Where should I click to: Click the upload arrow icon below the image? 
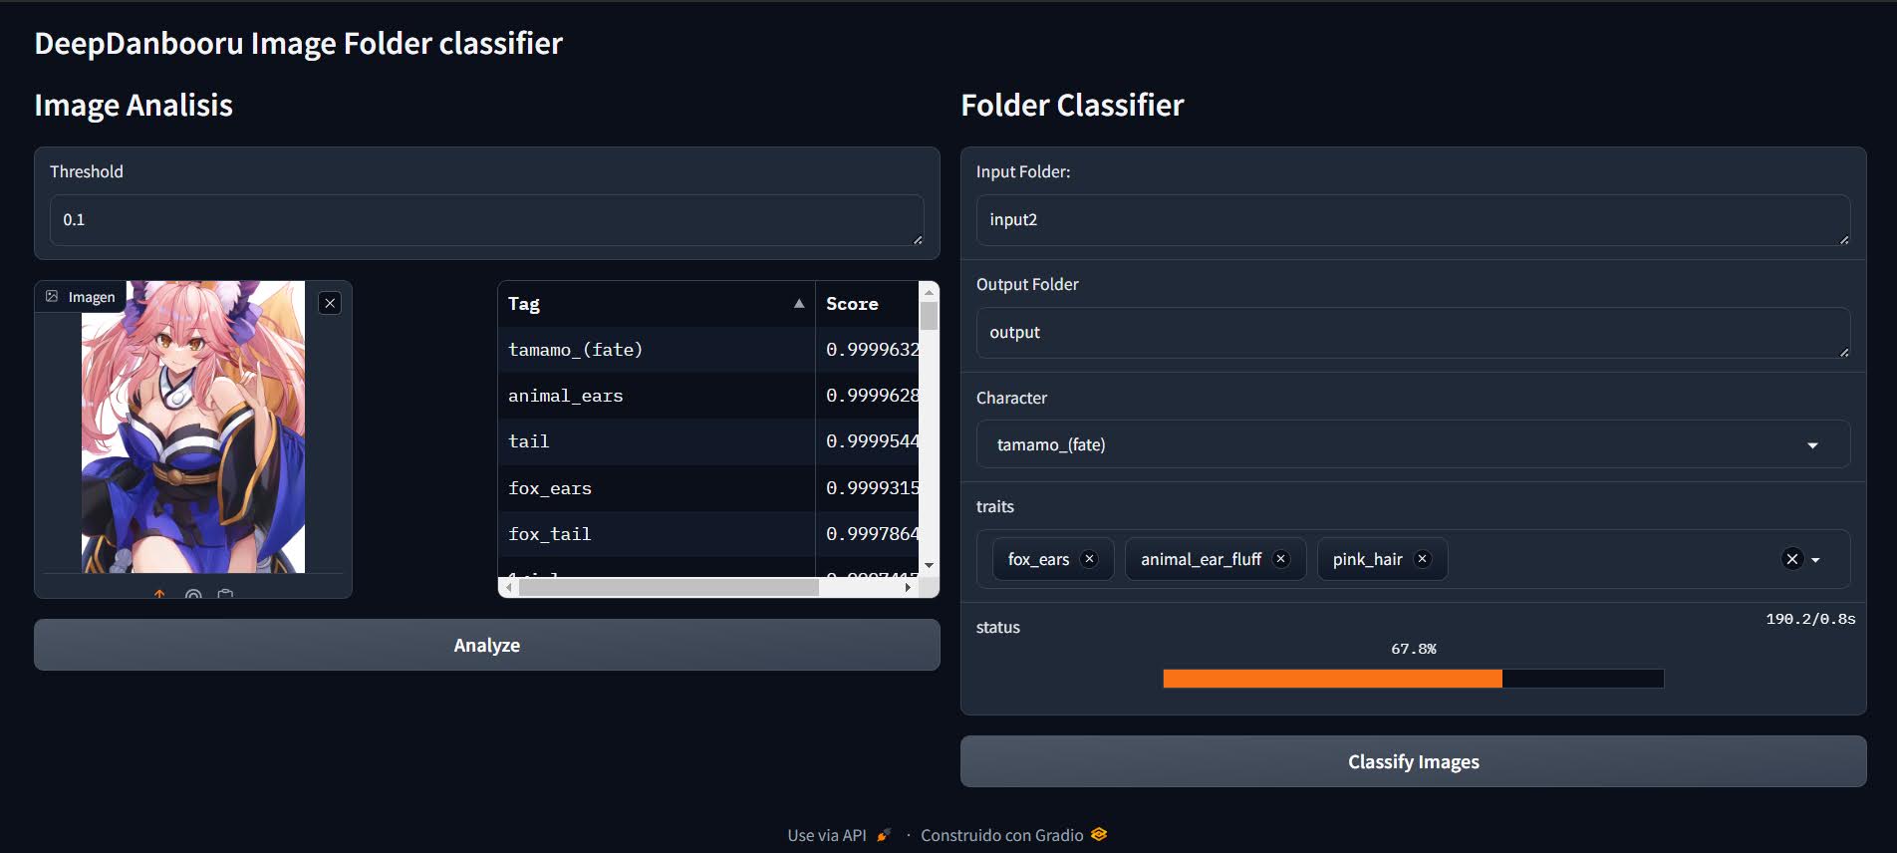click(x=159, y=594)
